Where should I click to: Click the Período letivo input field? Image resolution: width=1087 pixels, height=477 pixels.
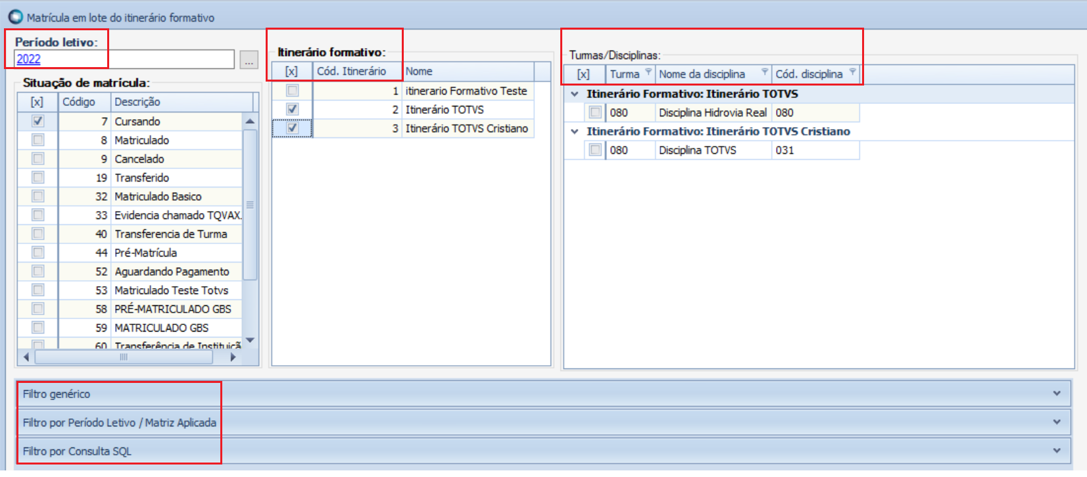coord(124,59)
